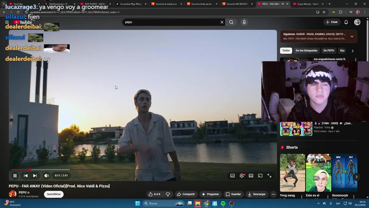
Task: Select the Rap filter chip
Action: [x=342, y=51]
